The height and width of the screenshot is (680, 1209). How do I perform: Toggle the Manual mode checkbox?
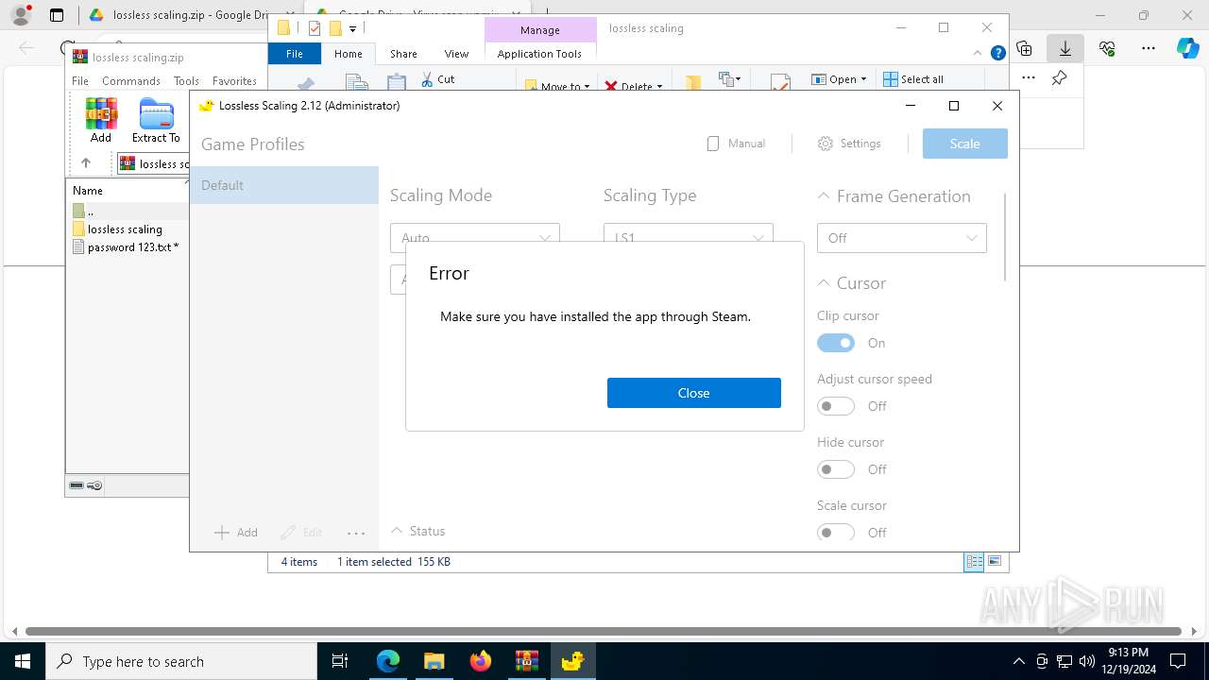736,144
